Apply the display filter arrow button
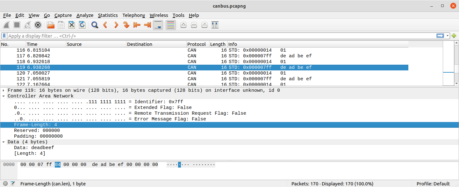This screenshot has width=459, height=187. (440, 36)
